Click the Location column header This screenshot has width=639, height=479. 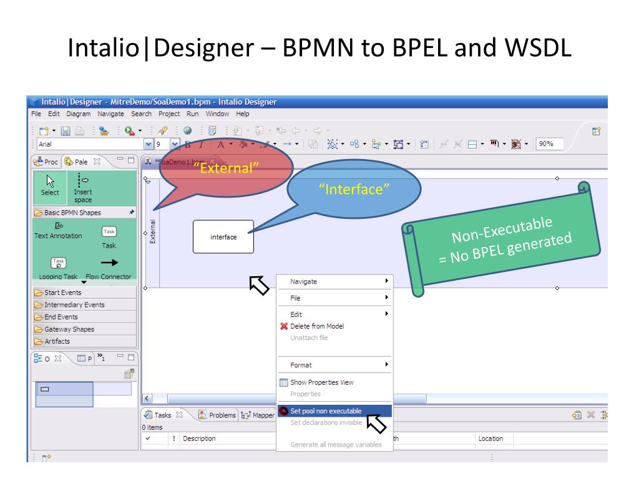pos(494,438)
